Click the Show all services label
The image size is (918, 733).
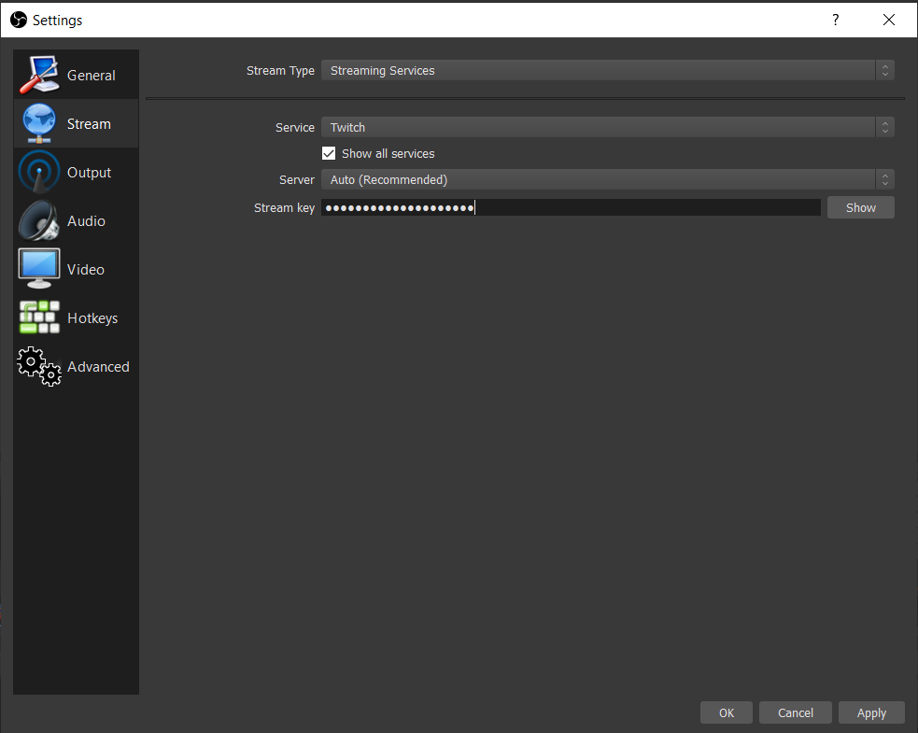pos(388,153)
